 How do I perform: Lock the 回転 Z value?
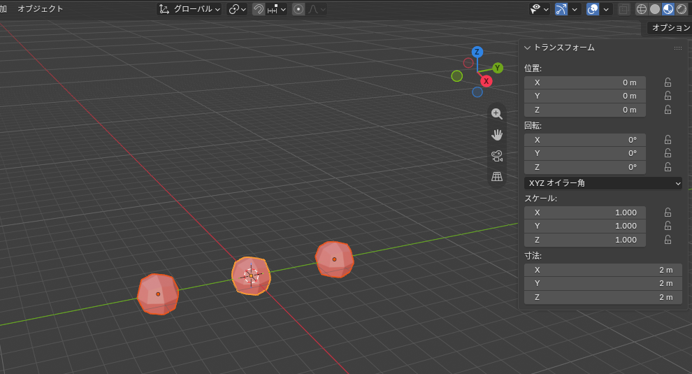(x=668, y=167)
